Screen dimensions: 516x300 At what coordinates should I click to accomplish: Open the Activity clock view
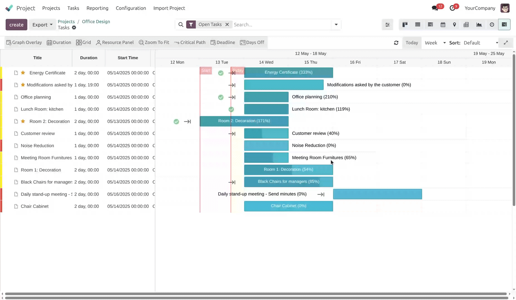(x=492, y=25)
